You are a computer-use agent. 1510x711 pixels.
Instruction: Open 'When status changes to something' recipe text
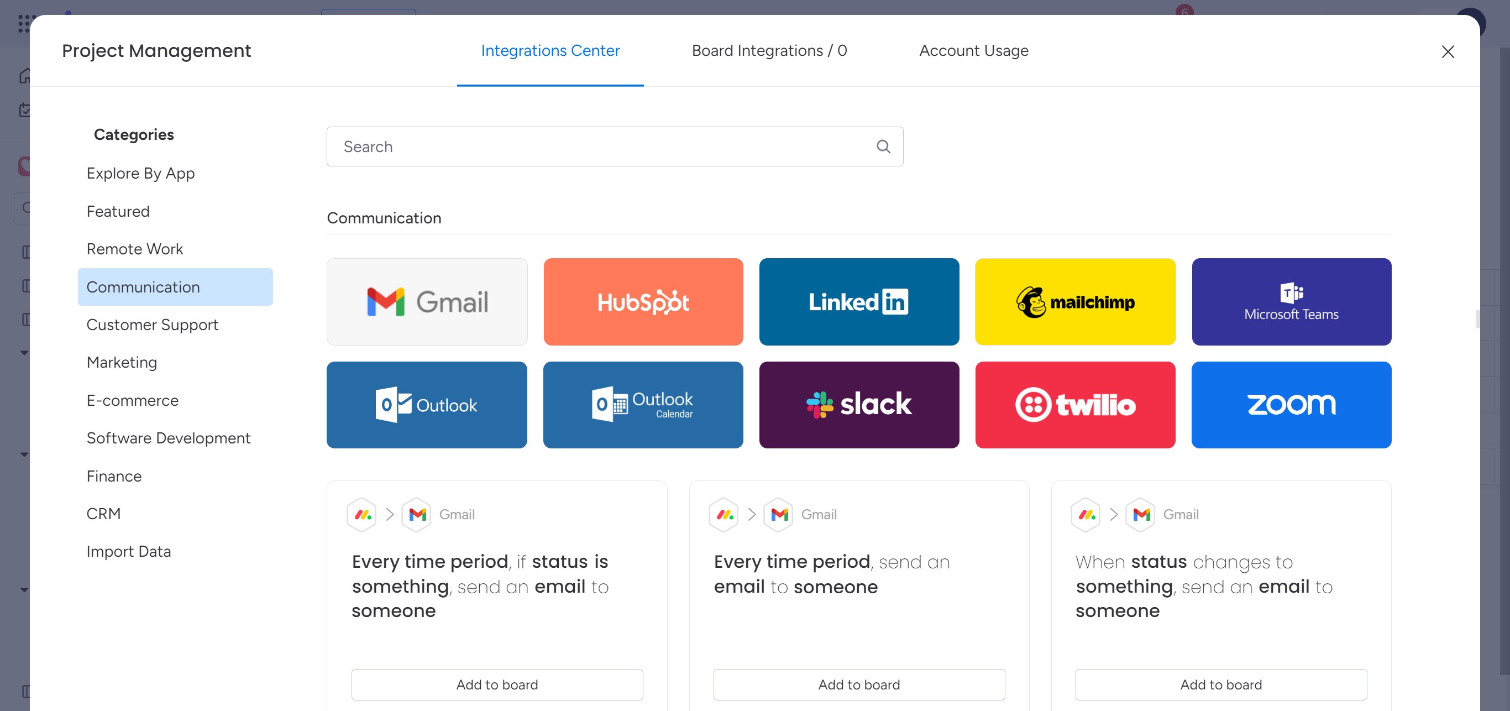[x=1203, y=586]
